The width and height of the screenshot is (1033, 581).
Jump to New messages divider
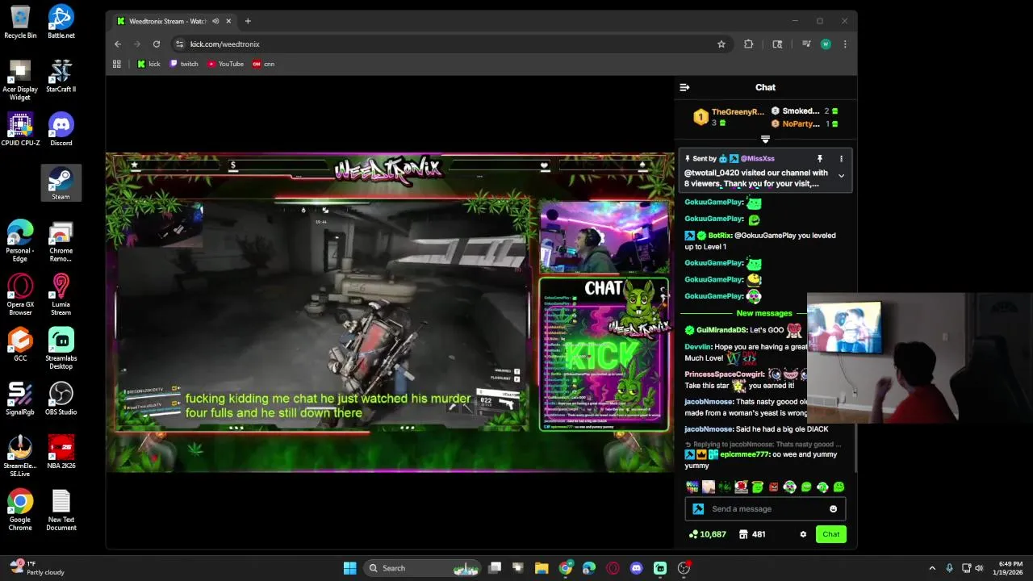[x=763, y=313]
